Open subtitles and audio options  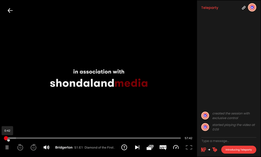coord(163,147)
